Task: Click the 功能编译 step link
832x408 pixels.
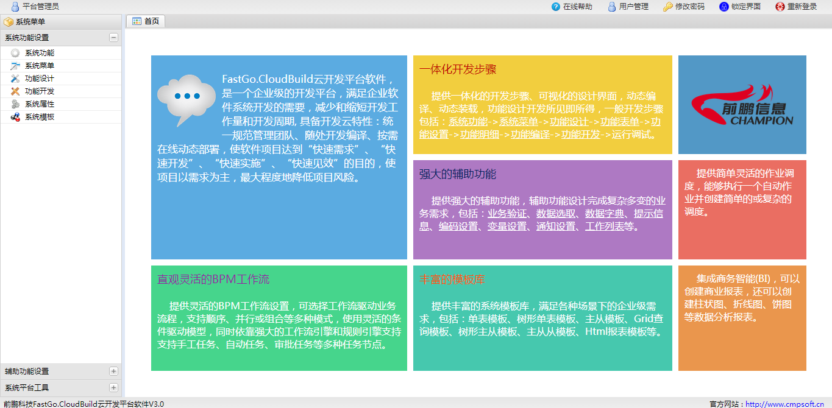Action: coord(530,135)
